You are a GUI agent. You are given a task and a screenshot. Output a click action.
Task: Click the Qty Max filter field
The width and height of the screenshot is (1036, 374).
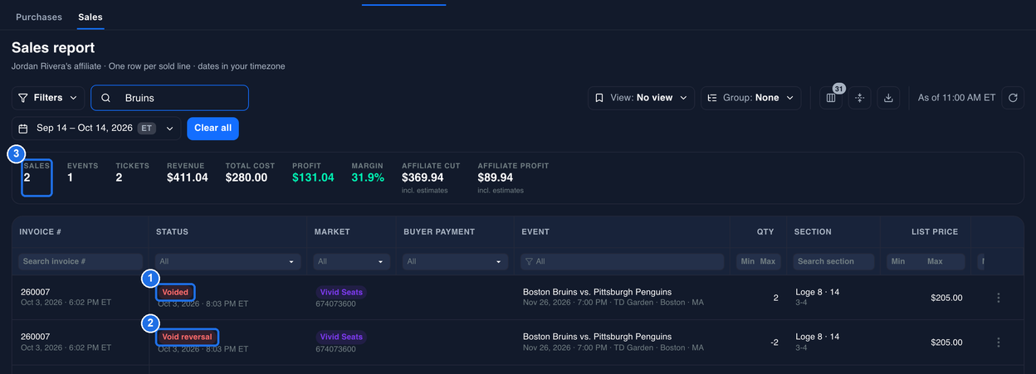pyautogui.click(x=768, y=261)
